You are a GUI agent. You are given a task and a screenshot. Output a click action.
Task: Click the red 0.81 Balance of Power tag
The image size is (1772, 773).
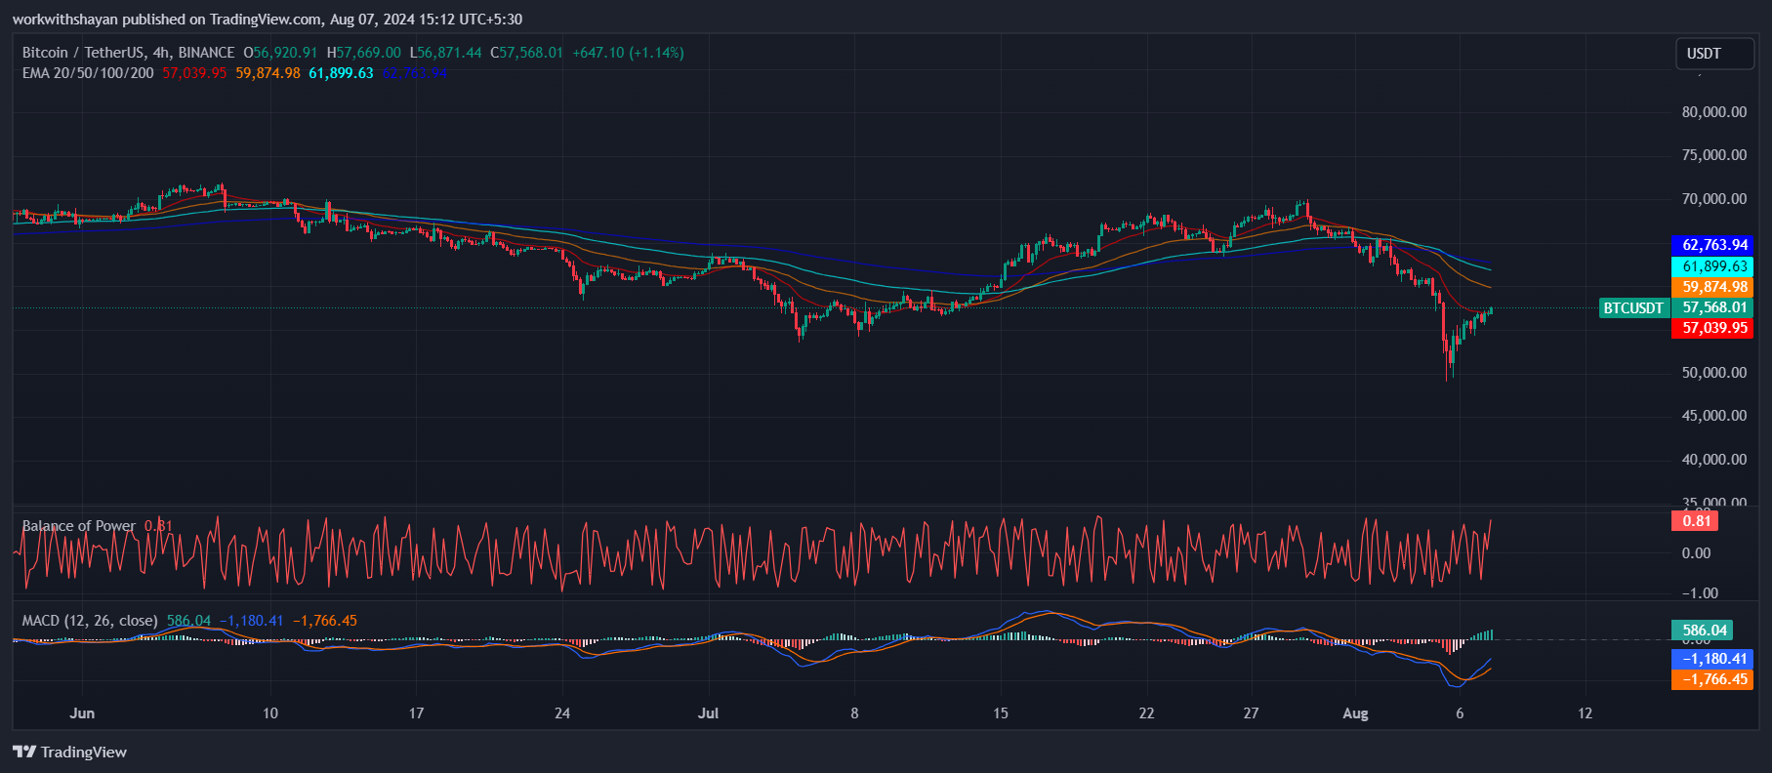[x=1696, y=521]
